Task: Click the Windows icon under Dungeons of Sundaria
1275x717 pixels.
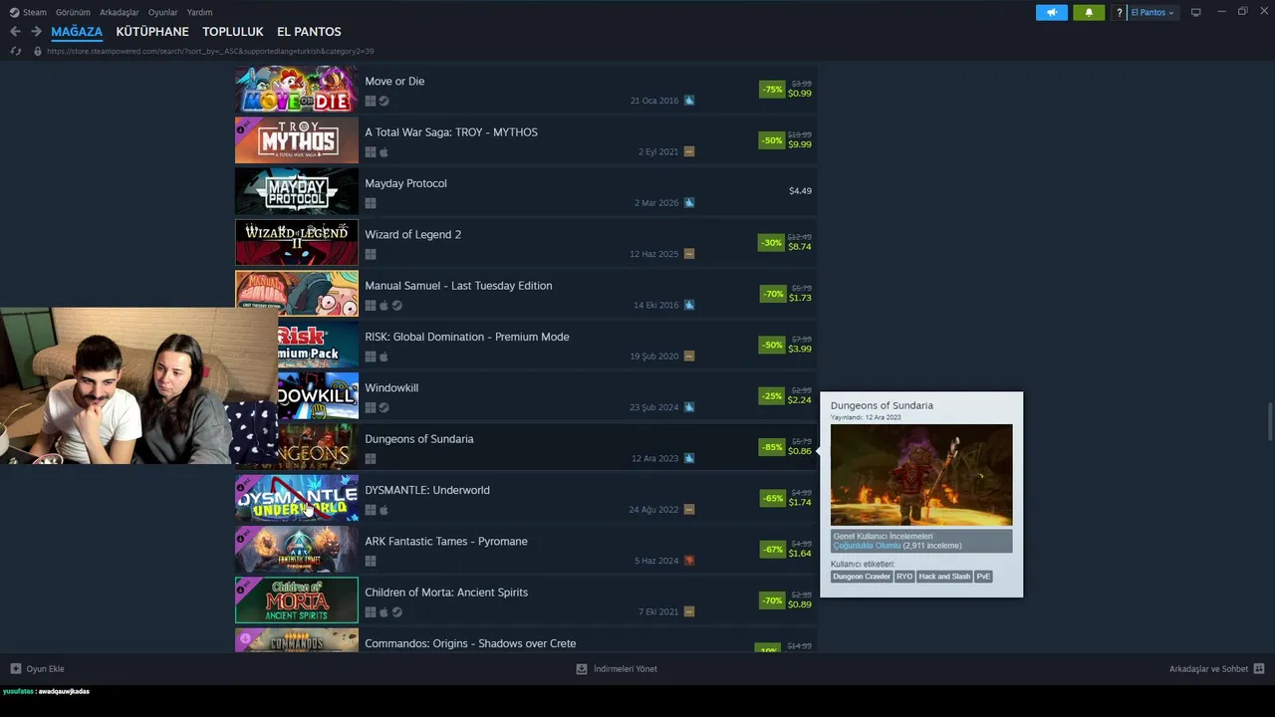Action: 371,459
